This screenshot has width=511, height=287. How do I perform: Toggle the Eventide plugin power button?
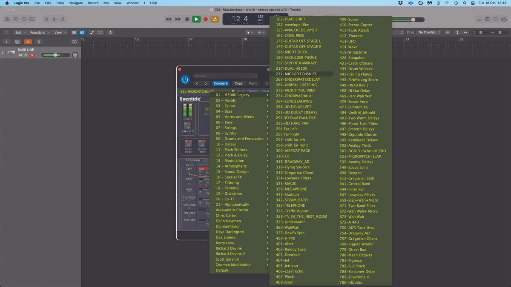185,80
